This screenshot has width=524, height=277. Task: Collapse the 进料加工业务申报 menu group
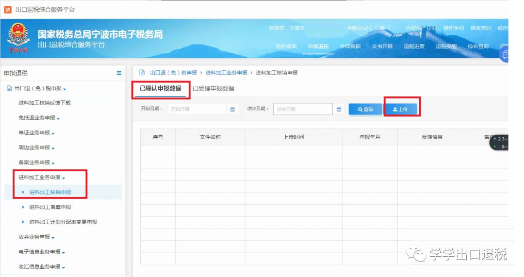pos(64,178)
